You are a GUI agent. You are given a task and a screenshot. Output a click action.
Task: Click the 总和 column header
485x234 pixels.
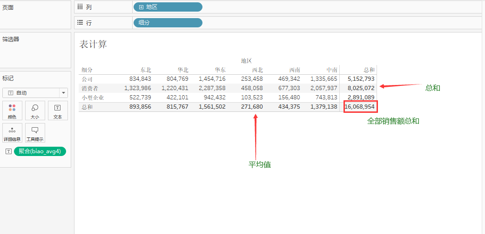tap(369, 70)
